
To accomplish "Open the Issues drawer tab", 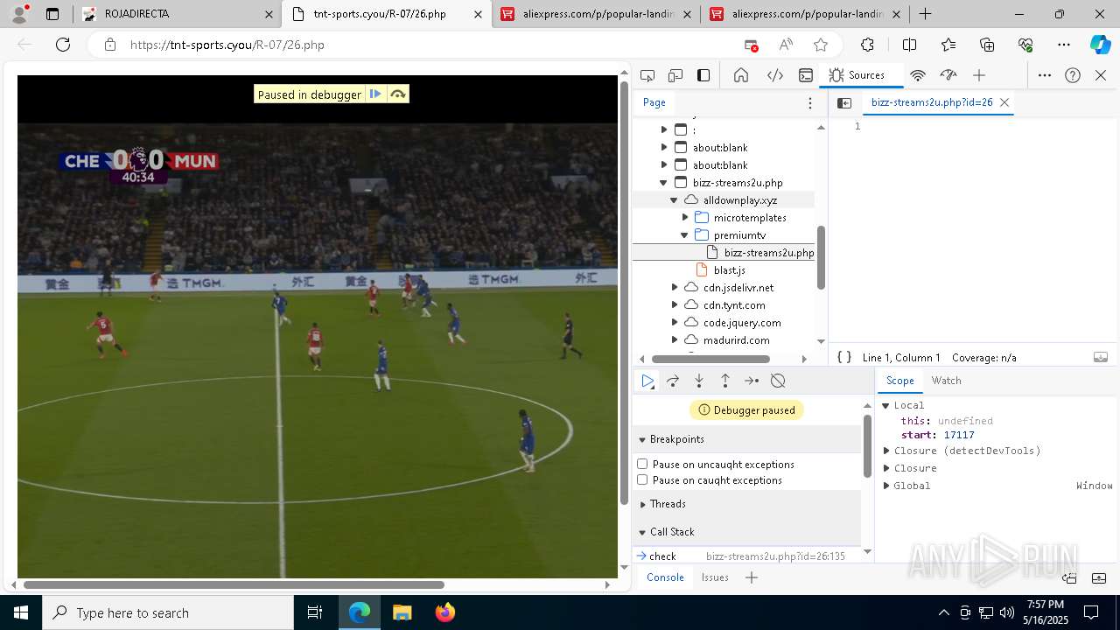I will click(x=715, y=577).
